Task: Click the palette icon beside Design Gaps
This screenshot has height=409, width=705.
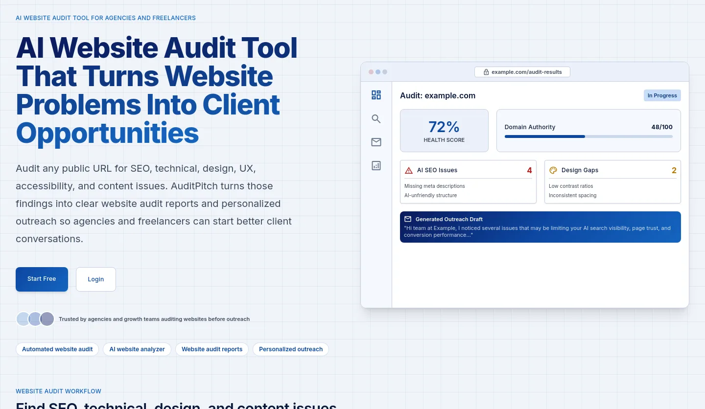Action: point(553,170)
